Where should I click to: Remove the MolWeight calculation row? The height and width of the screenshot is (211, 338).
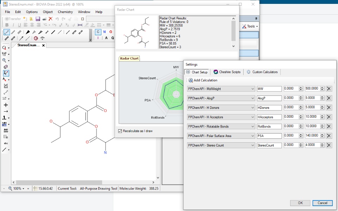329,89
